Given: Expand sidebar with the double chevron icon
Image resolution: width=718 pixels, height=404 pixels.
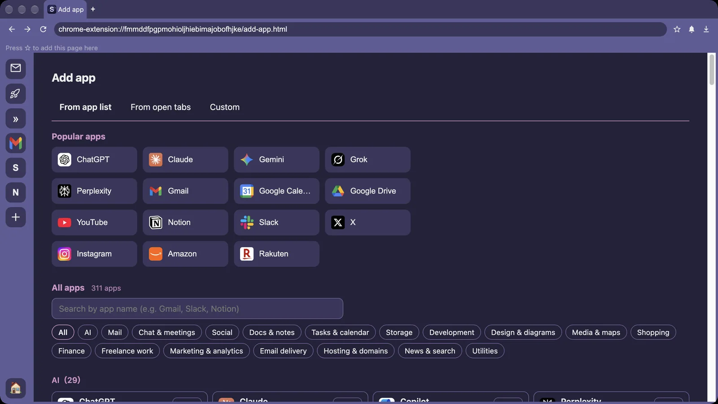Looking at the screenshot, I should pos(16,119).
